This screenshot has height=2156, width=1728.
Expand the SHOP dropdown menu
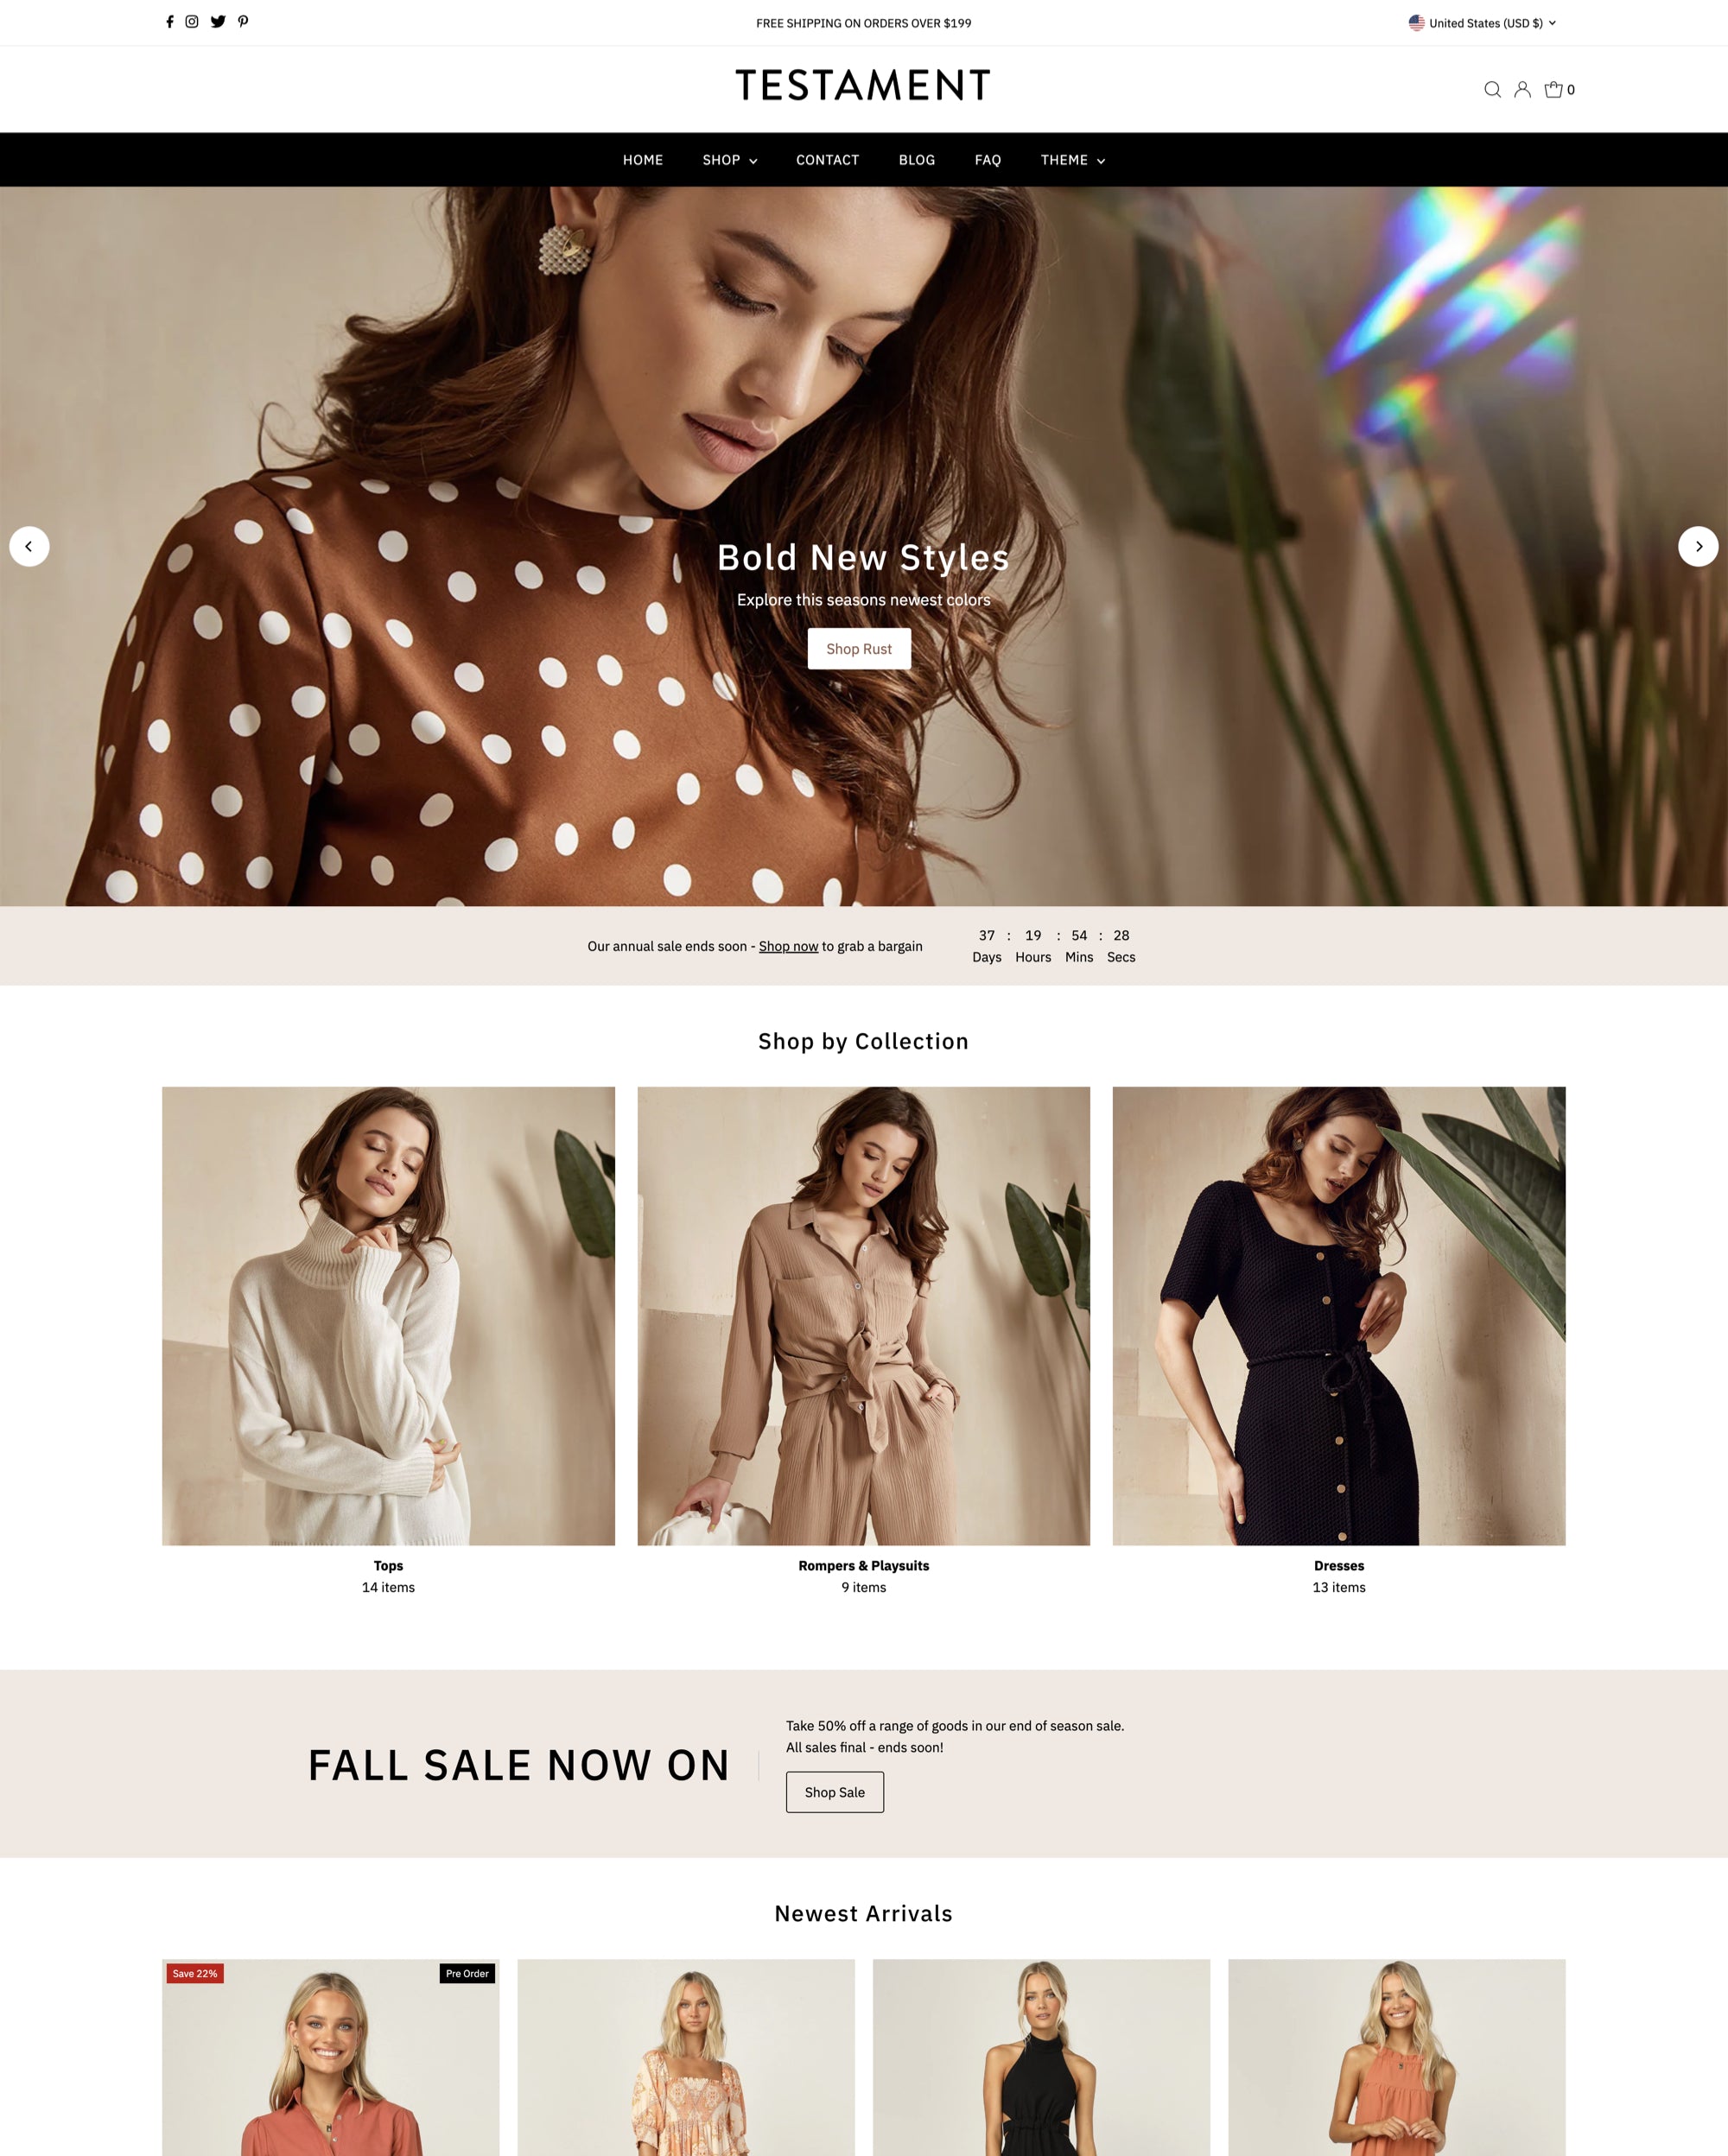[730, 159]
